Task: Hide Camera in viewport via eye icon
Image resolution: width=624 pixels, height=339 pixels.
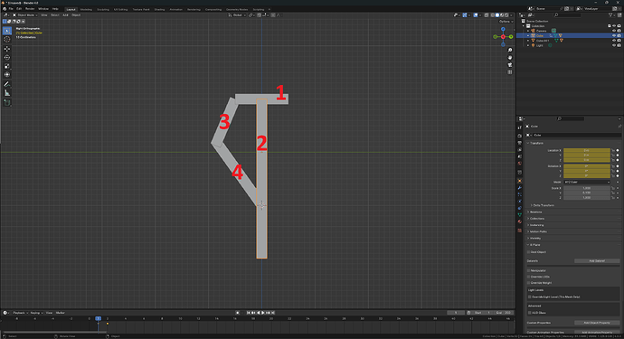Action: [614, 31]
